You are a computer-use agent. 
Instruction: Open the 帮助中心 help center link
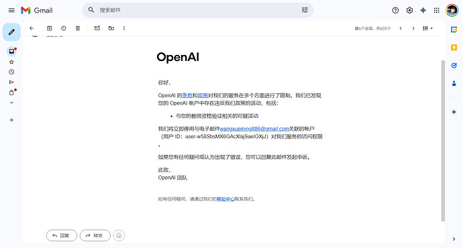225,199
